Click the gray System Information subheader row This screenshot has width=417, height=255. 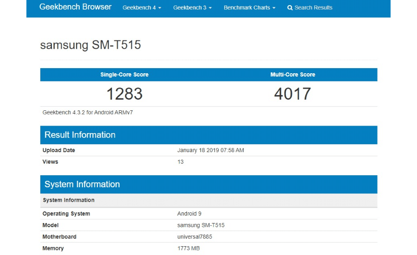pos(209,200)
